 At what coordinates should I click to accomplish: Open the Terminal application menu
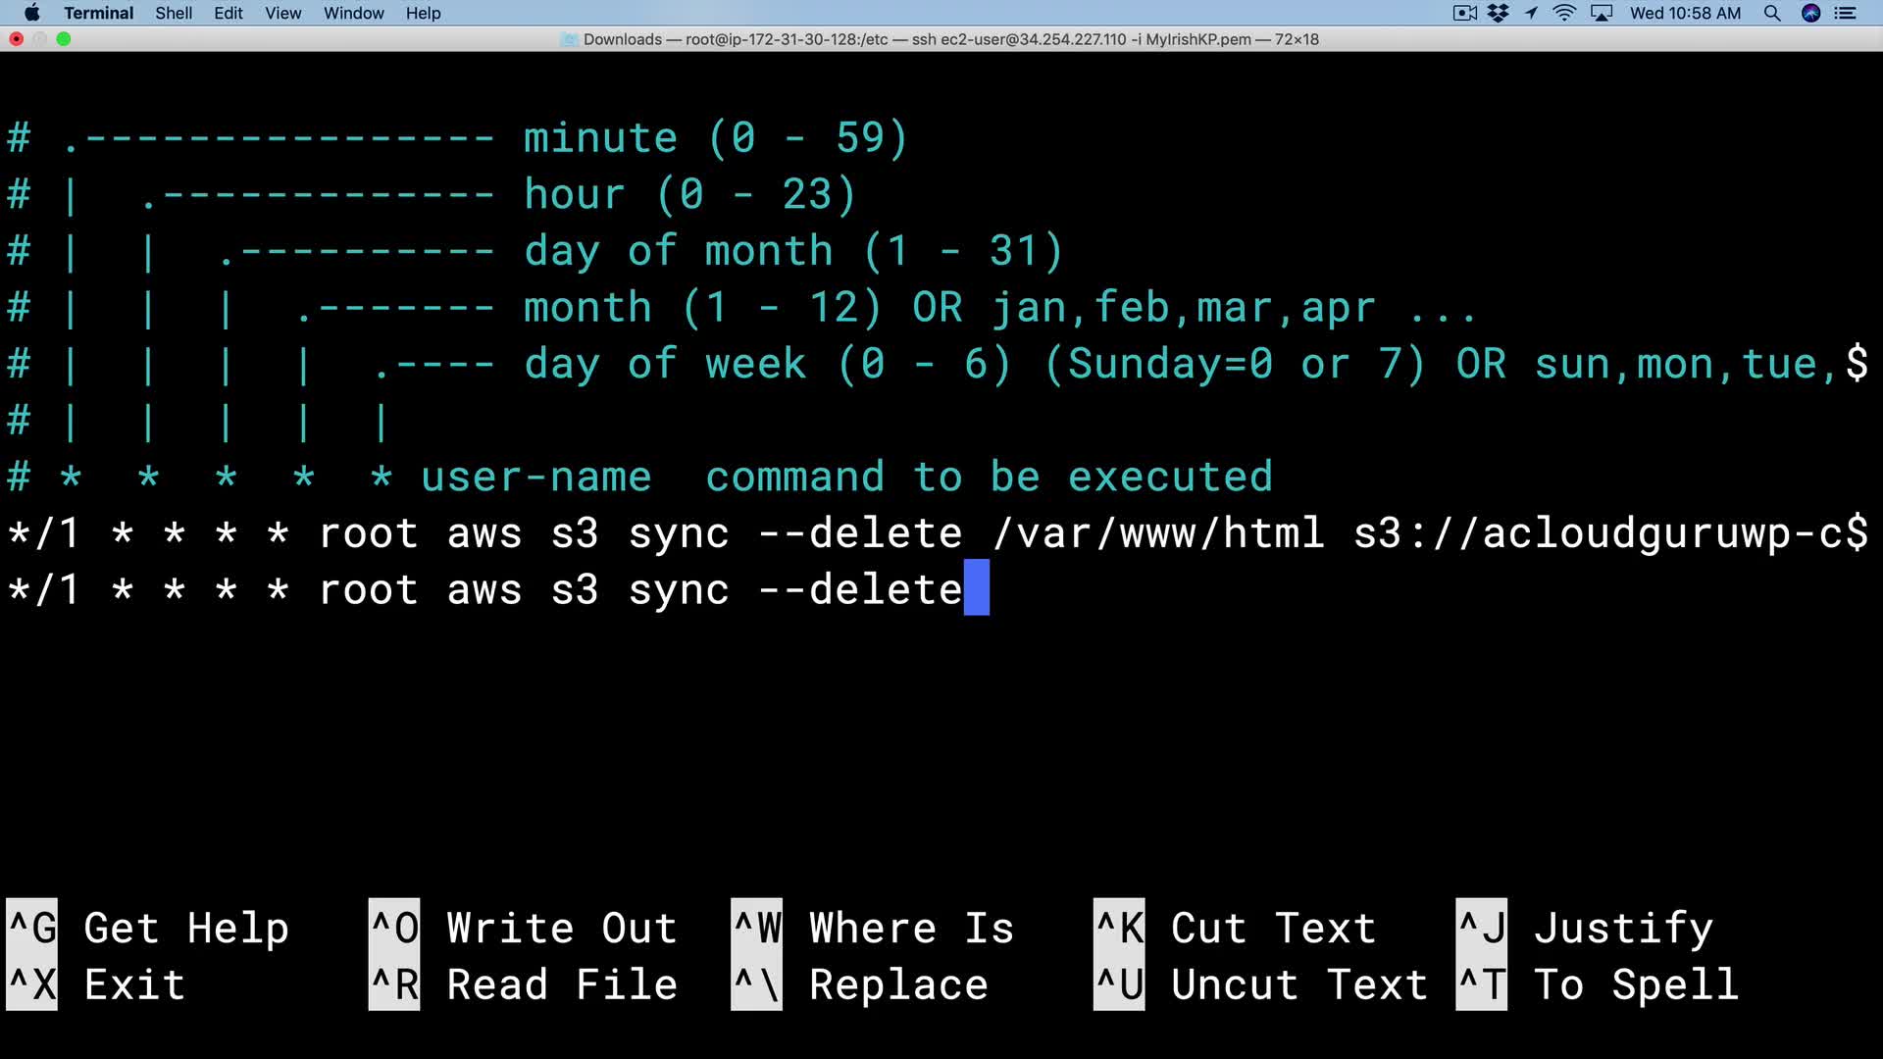[x=98, y=13]
